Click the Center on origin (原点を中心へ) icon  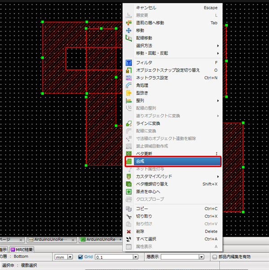coord(129,192)
